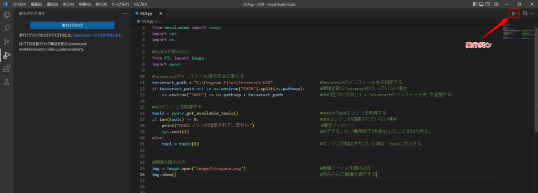Viewport: 538px width, 193px height.
Task: Toggle the primary side bar visibility
Action: (x=475, y=4)
